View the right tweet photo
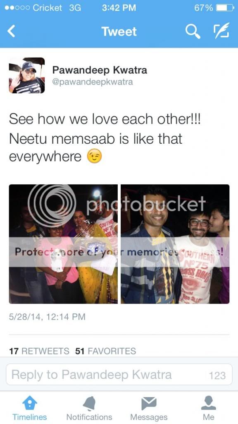This screenshot has width=238, height=424. (175, 244)
